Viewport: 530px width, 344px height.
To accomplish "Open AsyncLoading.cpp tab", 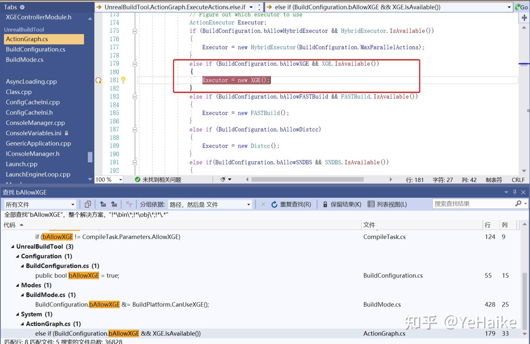I will click(31, 81).
